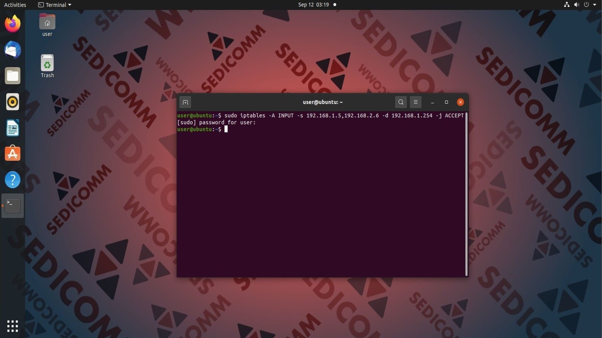
Task: Open the terminal search
Action: click(401, 102)
